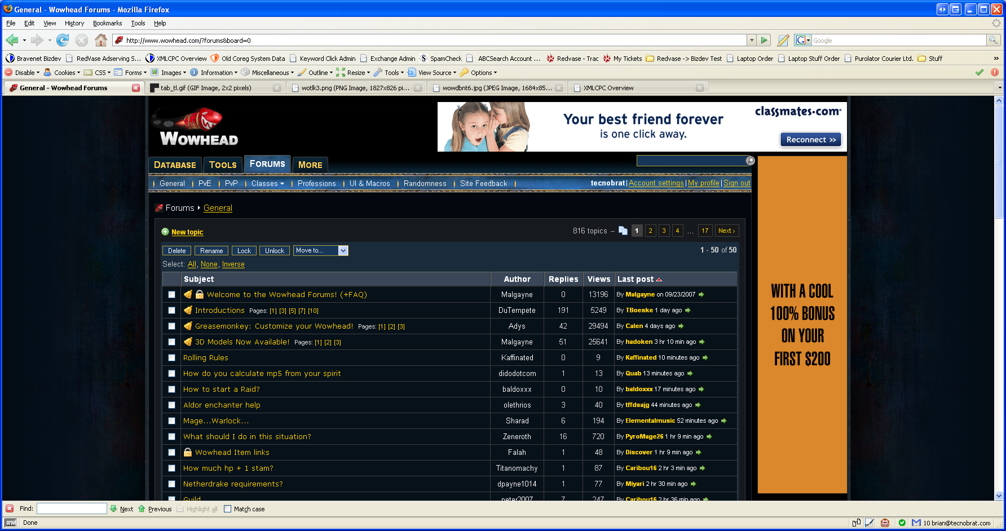This screenshot has height=531, width=1006.
Task: Click the green plus New topic icon
Action: coord(165,232)
